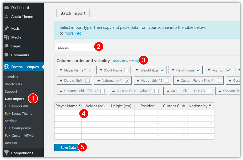Expand Position dropdown in last table row
The image size is (243, 160).
click(x=158, y=136)
